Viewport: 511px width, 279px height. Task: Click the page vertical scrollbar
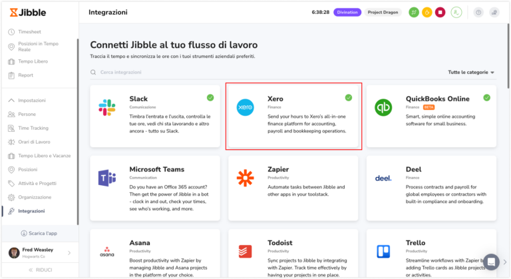(x=508, y=55)
